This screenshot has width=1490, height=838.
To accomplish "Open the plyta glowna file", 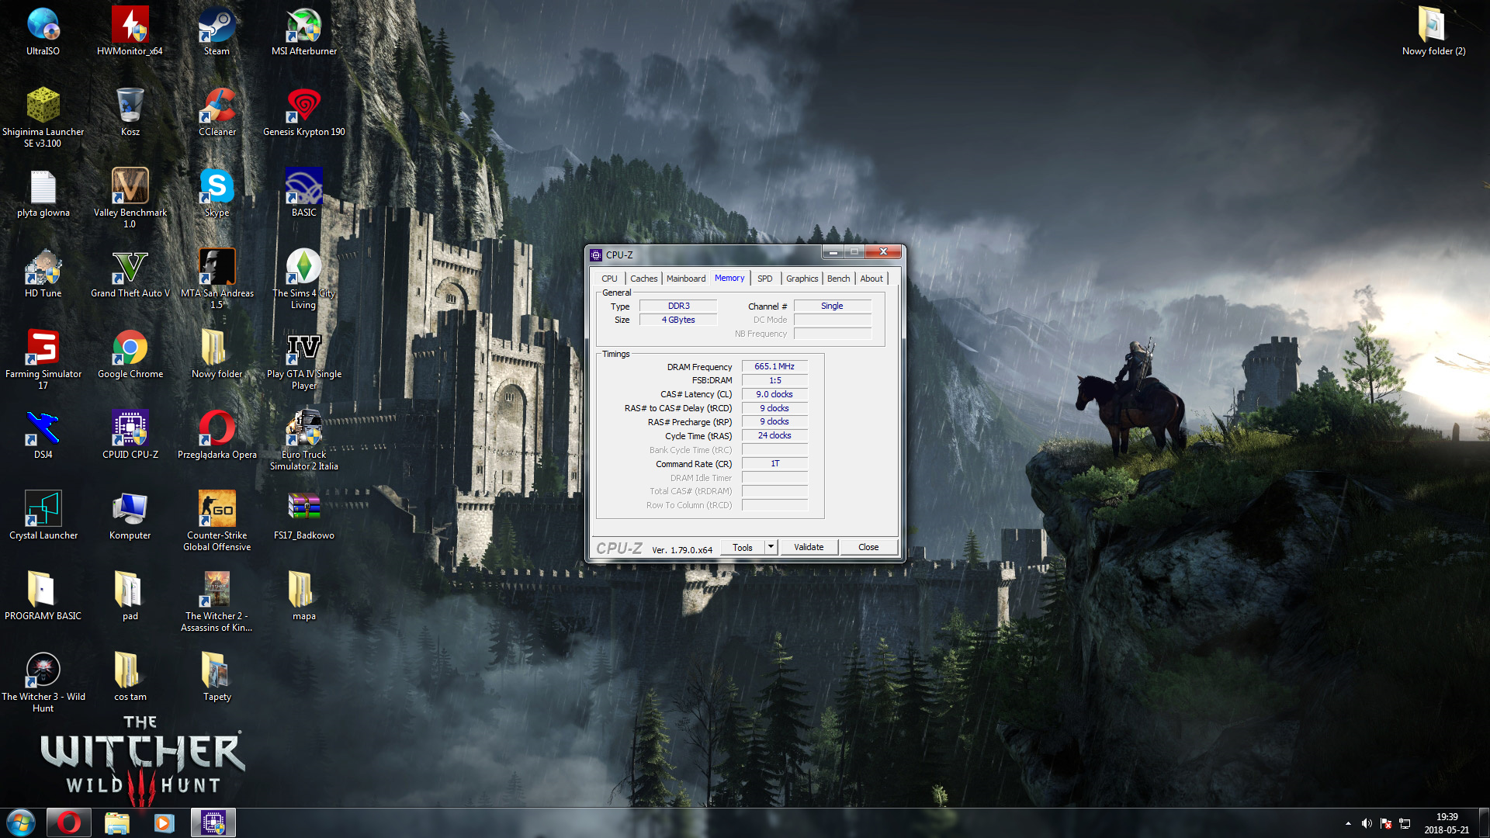I will pos(43,193).
